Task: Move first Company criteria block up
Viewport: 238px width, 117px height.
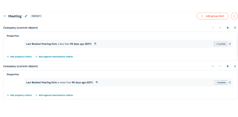Action: [213, 28]
